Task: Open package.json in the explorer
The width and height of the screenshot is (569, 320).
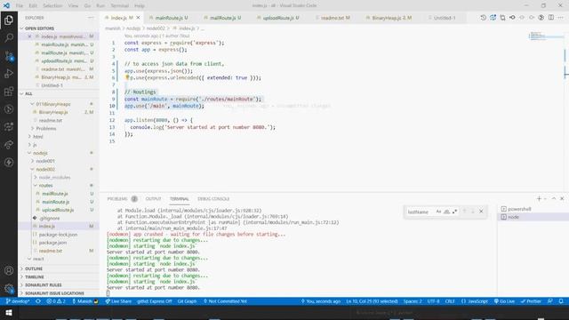Action: [x=52, y=243]
